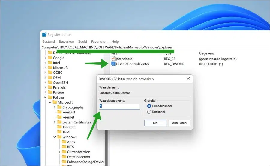Close the DWORD edit dialog
Viewport: 270px width, 166px height.
(188, 79)
